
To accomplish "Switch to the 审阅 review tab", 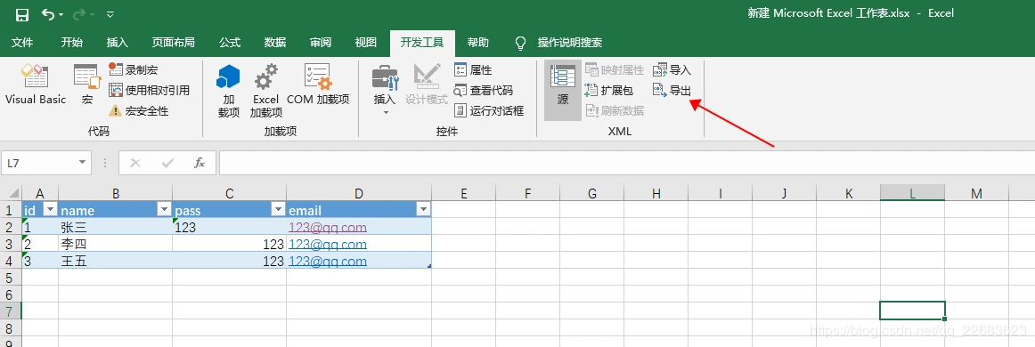I will (x=321, y=42).
